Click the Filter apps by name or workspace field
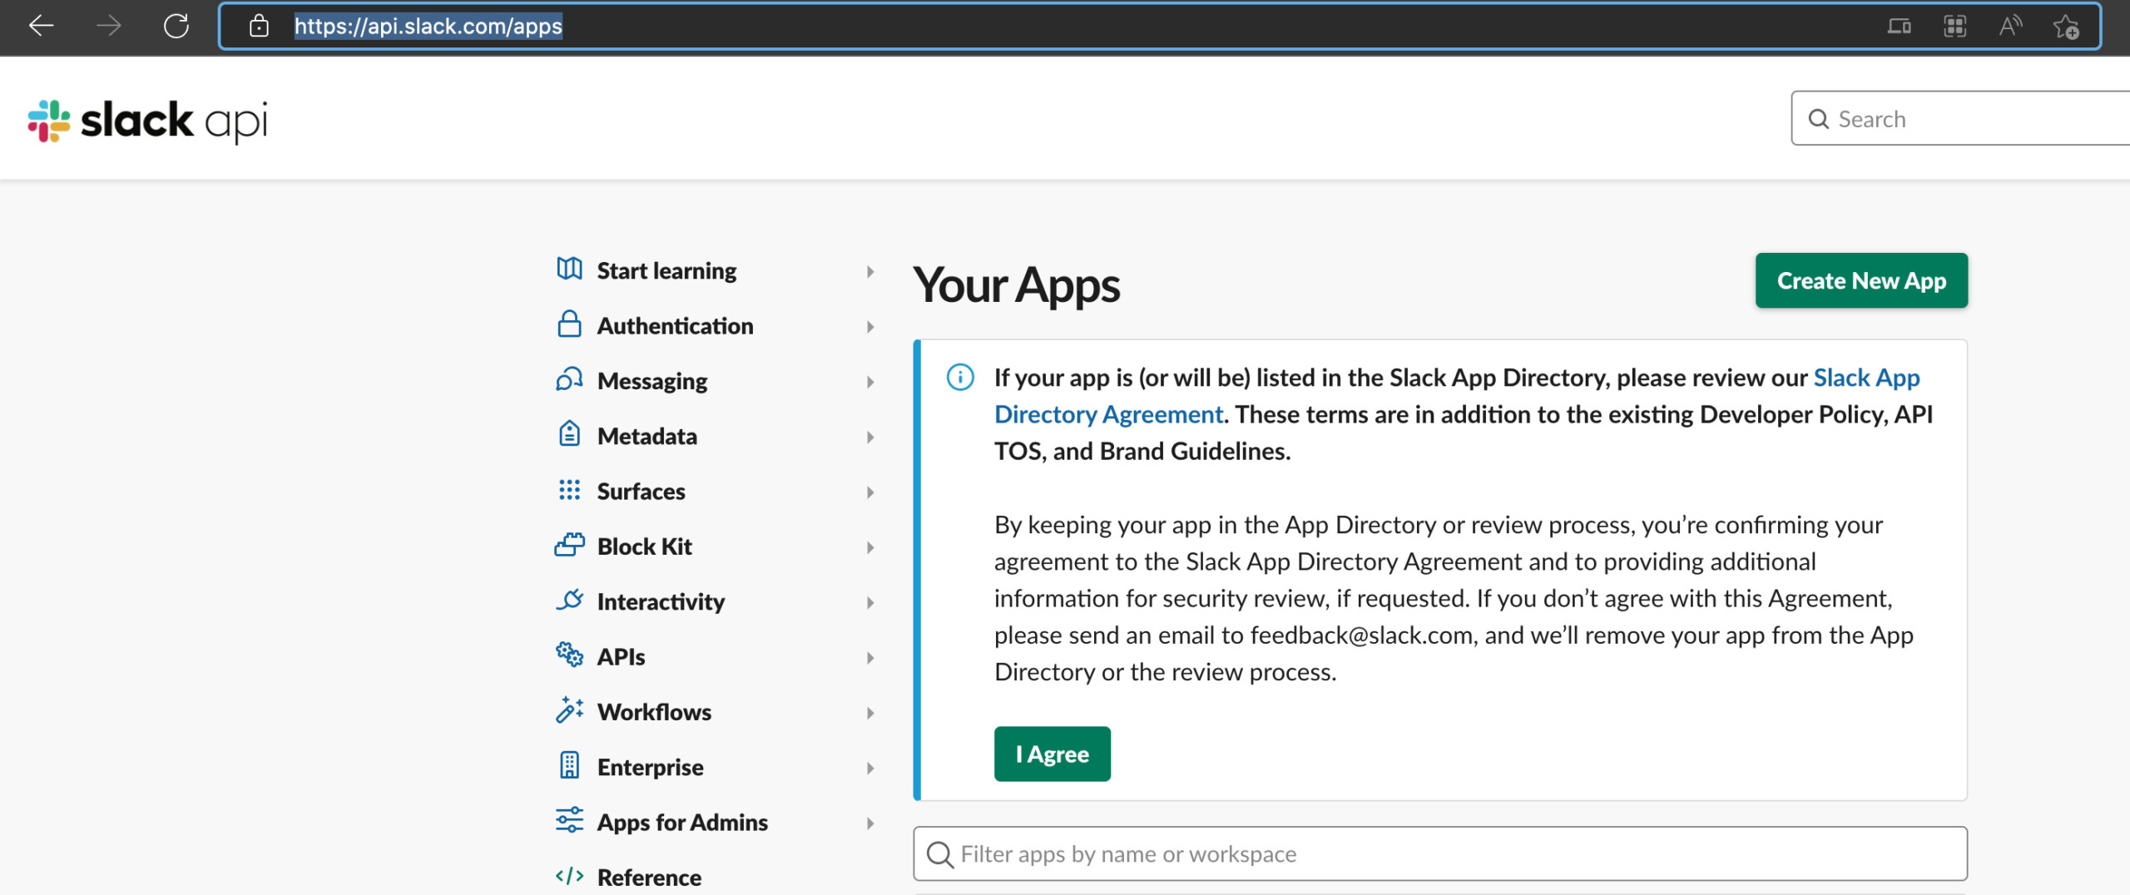Image resolution: width=2130 pixels, height=895 pixels. pos(1439,853)
